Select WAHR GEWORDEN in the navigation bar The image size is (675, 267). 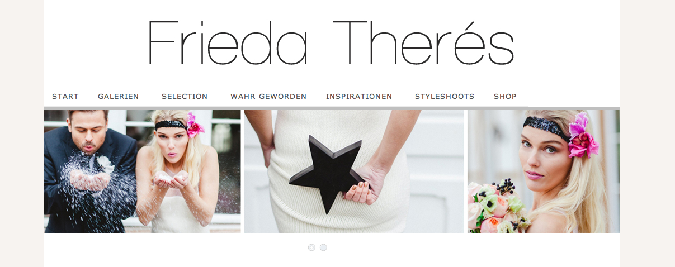click(x=268, y=96)
